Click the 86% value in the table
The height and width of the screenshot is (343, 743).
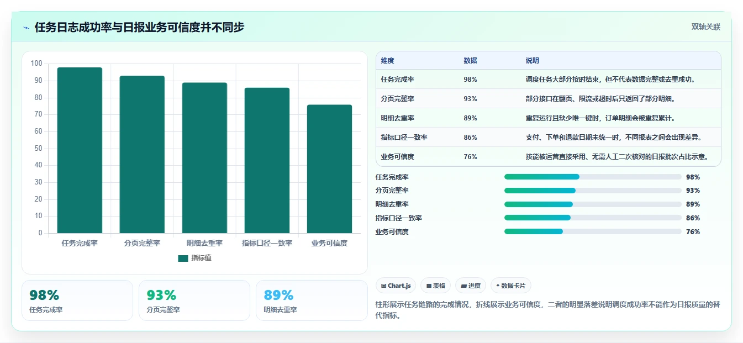470,138
